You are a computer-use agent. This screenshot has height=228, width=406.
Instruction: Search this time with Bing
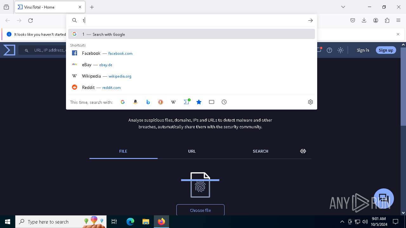[x=148, y=102]
